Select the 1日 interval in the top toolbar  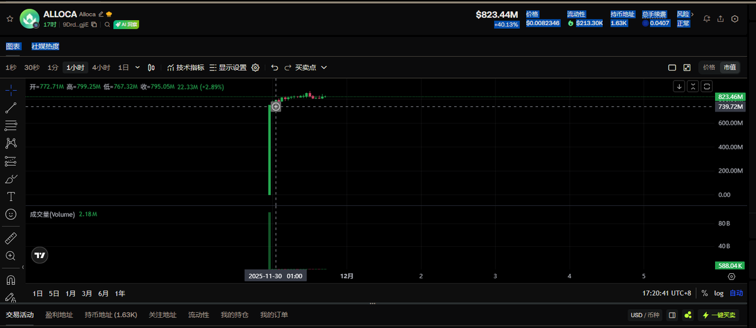[123, 67]
